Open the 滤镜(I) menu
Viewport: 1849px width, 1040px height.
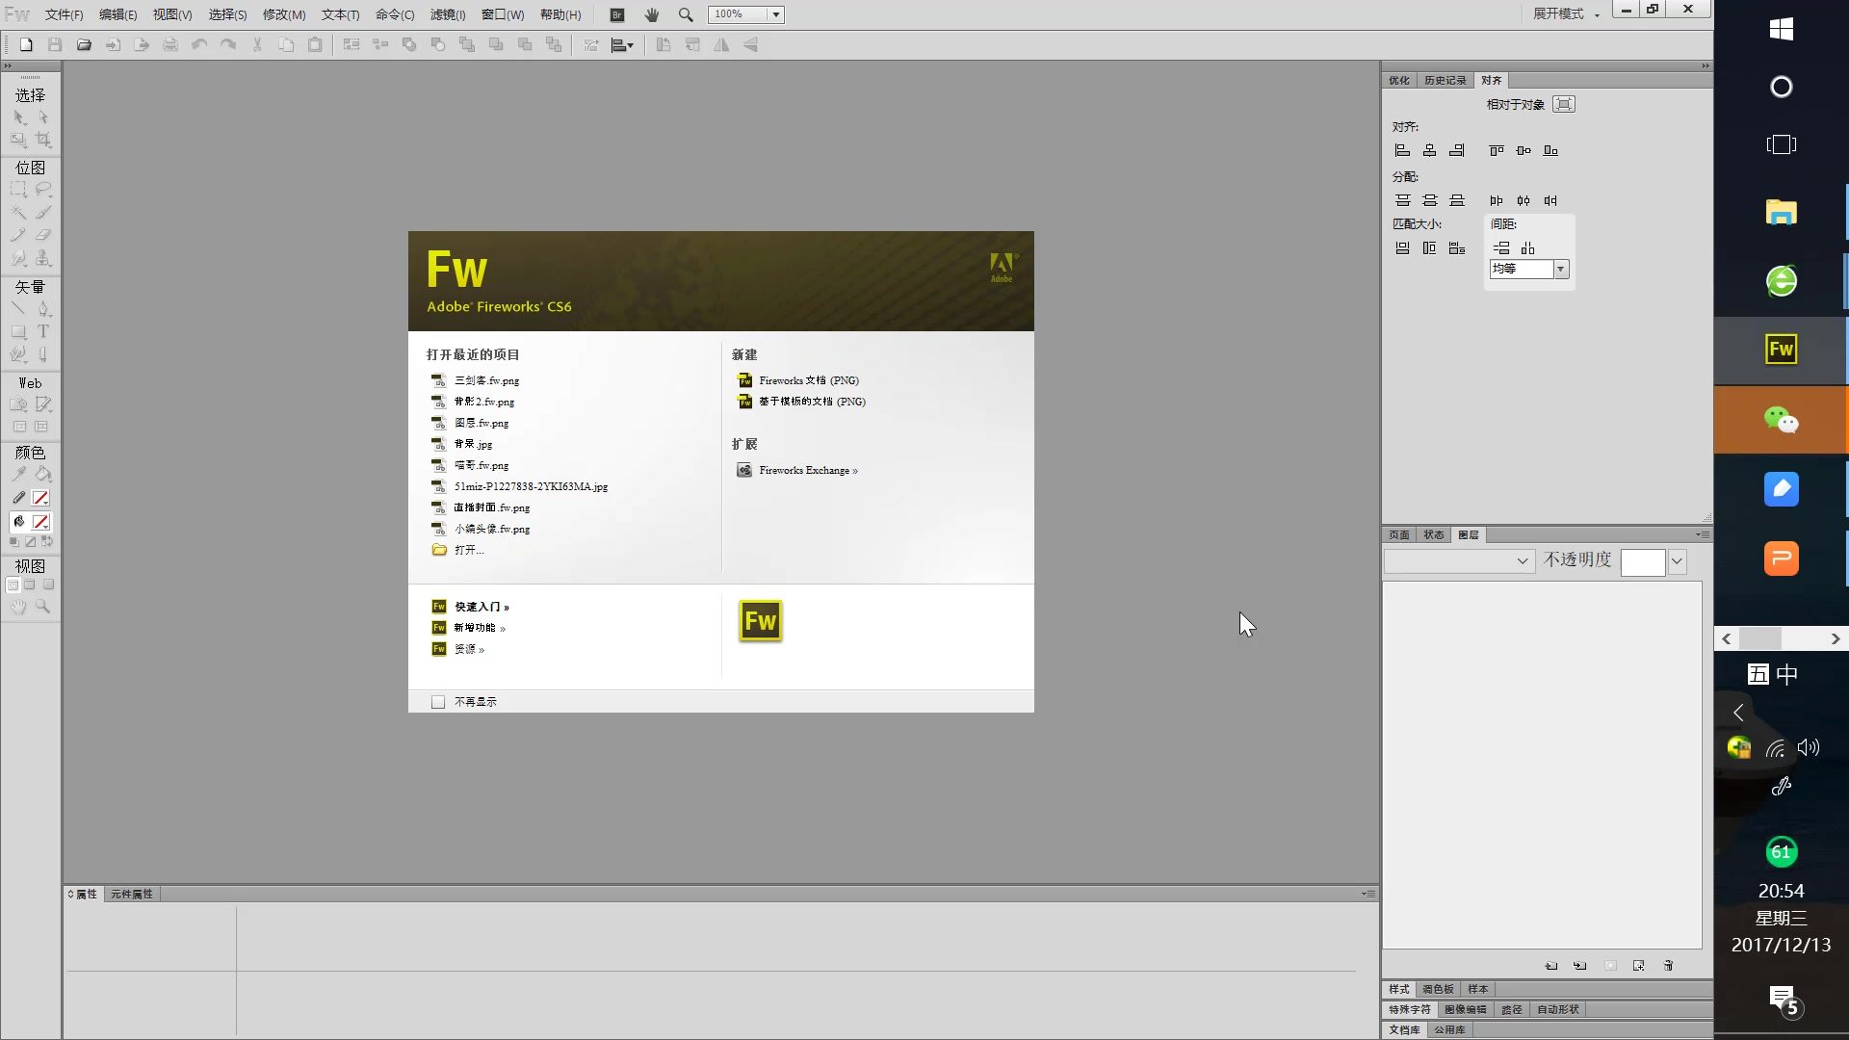448,14
